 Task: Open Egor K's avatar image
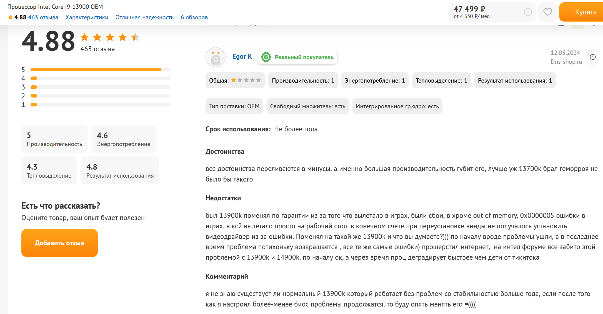(216, 57)
